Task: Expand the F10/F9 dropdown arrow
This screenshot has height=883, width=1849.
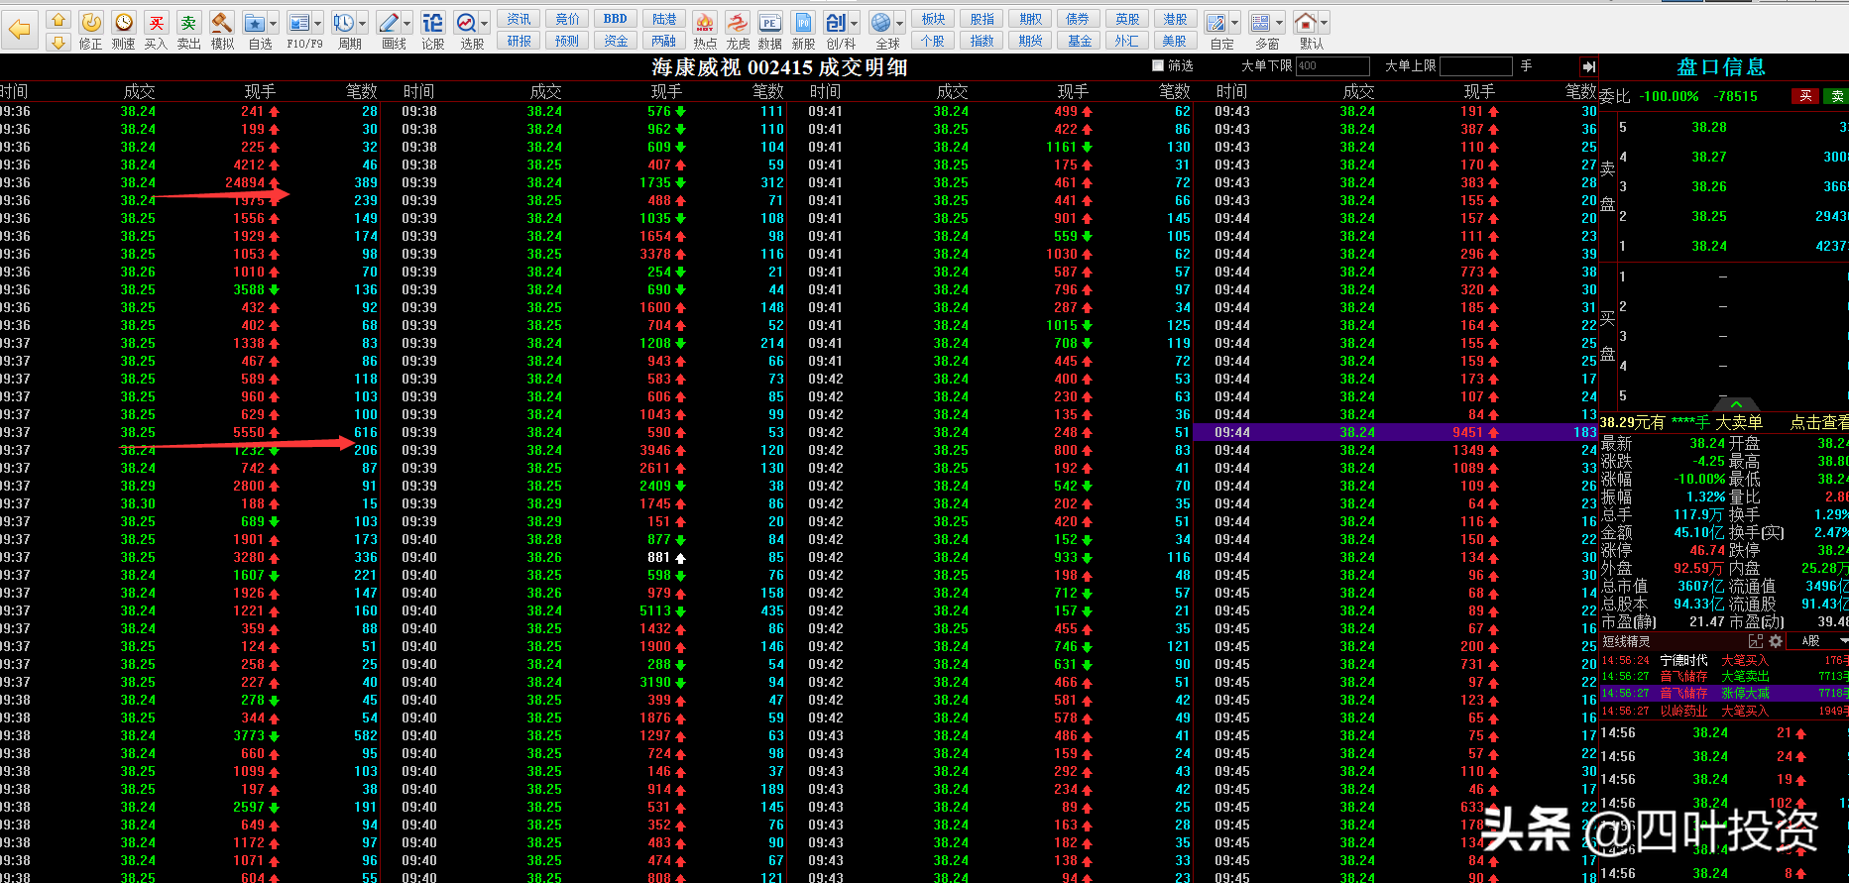Action: click(x=318, y=23)
